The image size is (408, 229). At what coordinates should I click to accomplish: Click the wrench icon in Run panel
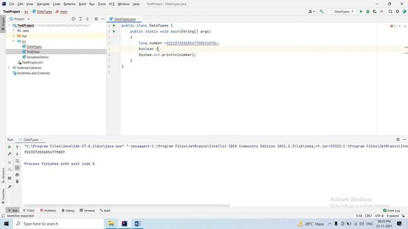pyautogui.click(x=10, y=154)
